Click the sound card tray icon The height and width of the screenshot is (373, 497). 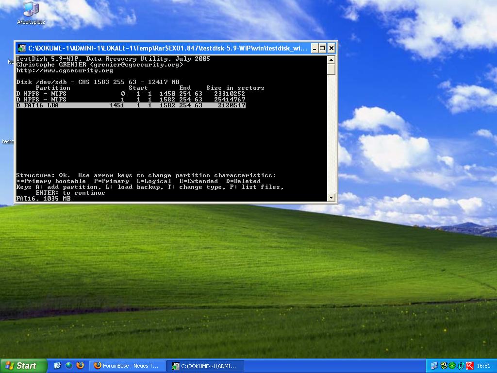pos(444,366)
